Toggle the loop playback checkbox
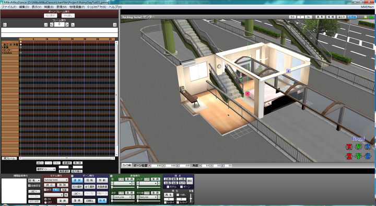This screenshot has height=206, width=376. click(178, 194)
